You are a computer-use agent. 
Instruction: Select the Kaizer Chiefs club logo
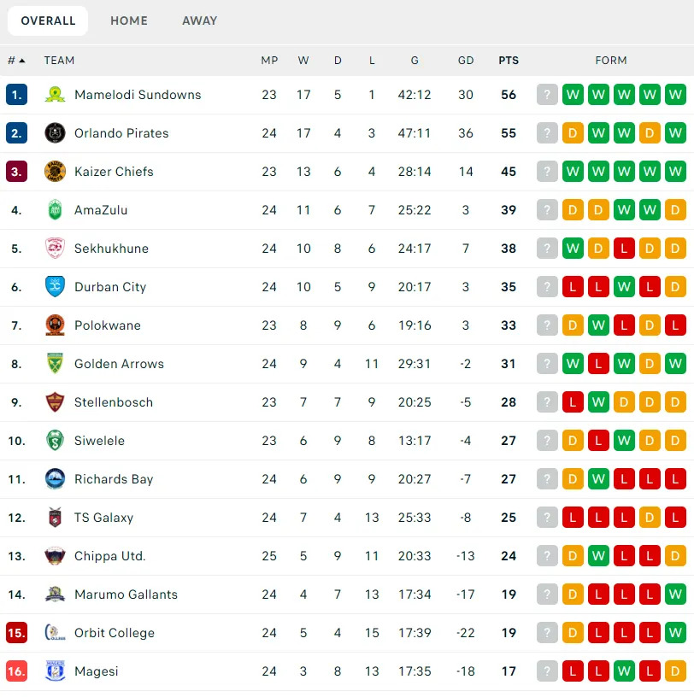tap(55, 172)
